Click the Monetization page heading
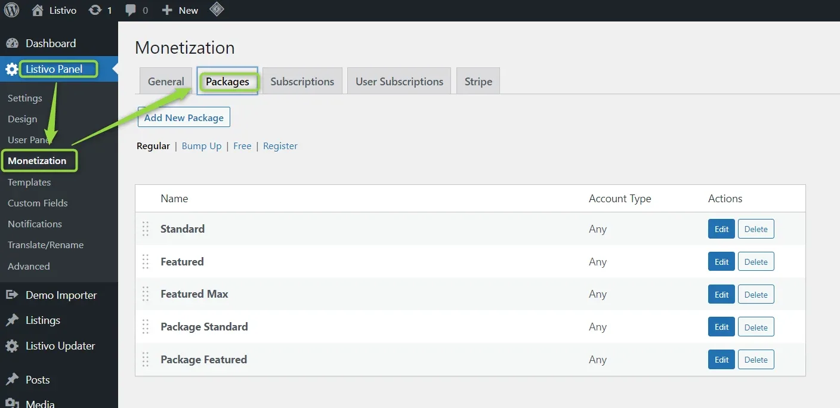Image resolution: width=840 pixels, height=408 pixels. coord(185,48)
